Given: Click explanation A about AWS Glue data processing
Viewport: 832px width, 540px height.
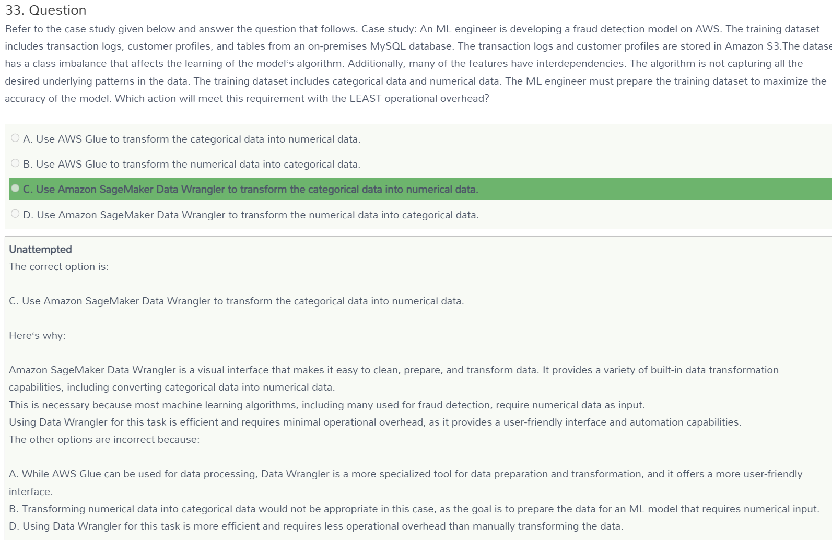Looking at the screenshot, I should (x=406, y=483).
